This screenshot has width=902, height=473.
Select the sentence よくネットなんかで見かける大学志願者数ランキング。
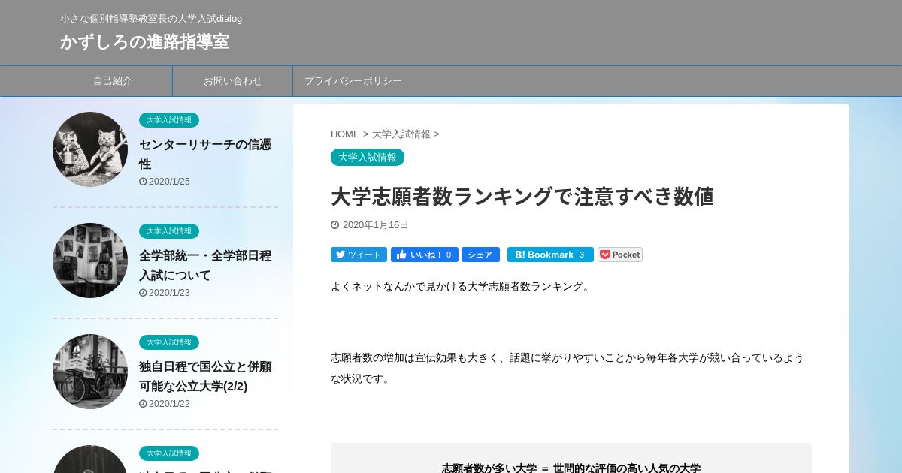[x=462, y=286]
